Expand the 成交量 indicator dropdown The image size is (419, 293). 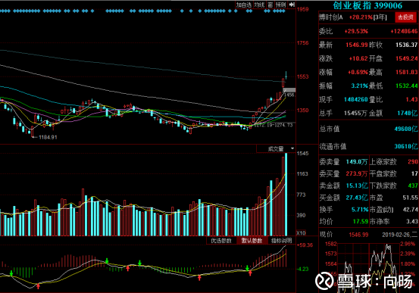tap(292, 148)
